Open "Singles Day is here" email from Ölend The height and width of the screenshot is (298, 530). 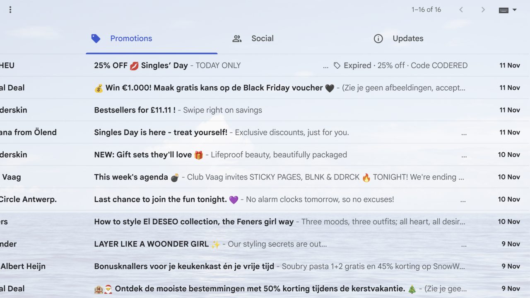pyautogui.click(x=160, y=132)
